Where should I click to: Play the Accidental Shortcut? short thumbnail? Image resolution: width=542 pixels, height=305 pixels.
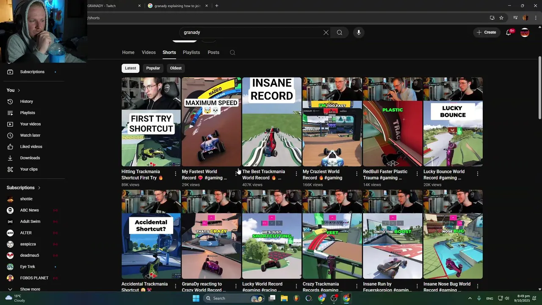click(151, 234)
